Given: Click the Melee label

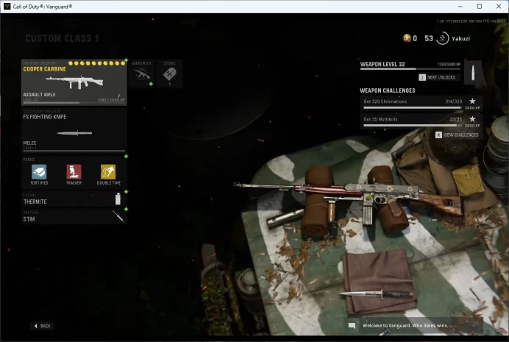Looking at the screenshot, I should [x=30, y=143].
